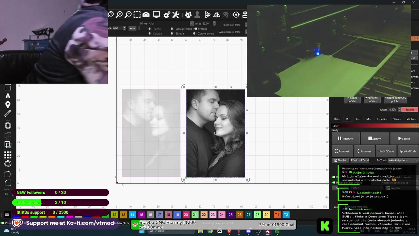Click the Zoom Out magnifier icon
Screen dimensions: 419x236
pos(128,14)
